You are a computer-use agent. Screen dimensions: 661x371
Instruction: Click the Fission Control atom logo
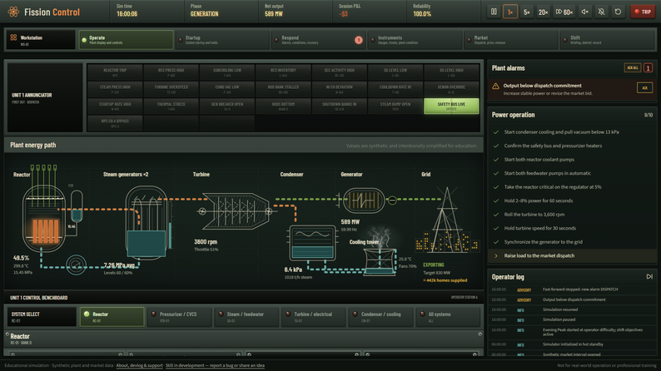[13, 12]
